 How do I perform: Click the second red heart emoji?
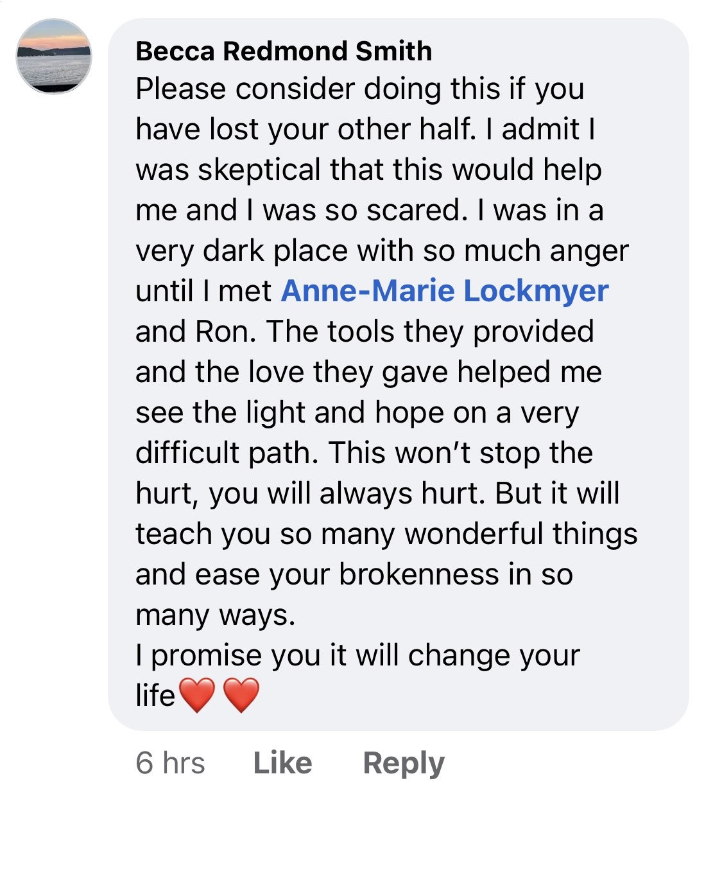point(241,696)
